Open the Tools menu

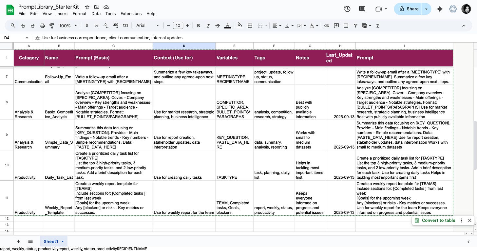coord(110,14)
